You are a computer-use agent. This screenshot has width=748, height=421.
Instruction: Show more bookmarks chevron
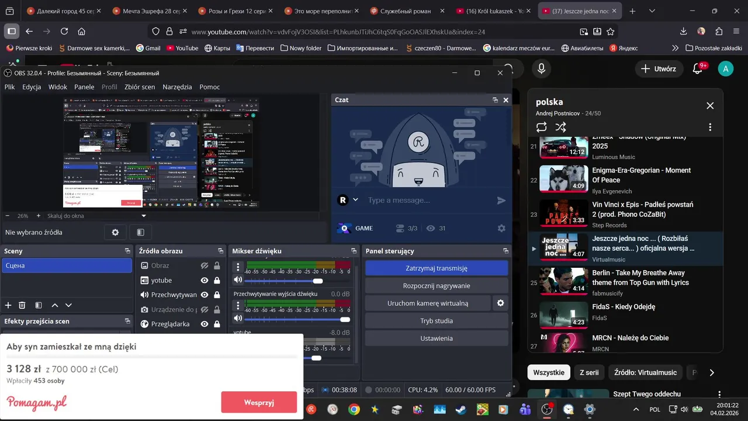(x=676, y=48)
